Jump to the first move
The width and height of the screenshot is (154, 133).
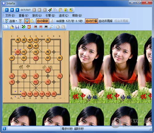tap(7, 10)
